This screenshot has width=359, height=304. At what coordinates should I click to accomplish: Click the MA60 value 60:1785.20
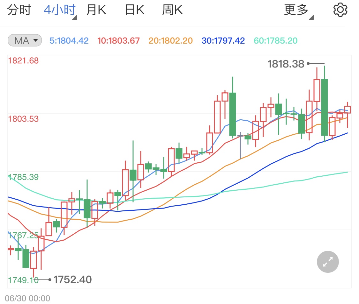click(275, 41)
